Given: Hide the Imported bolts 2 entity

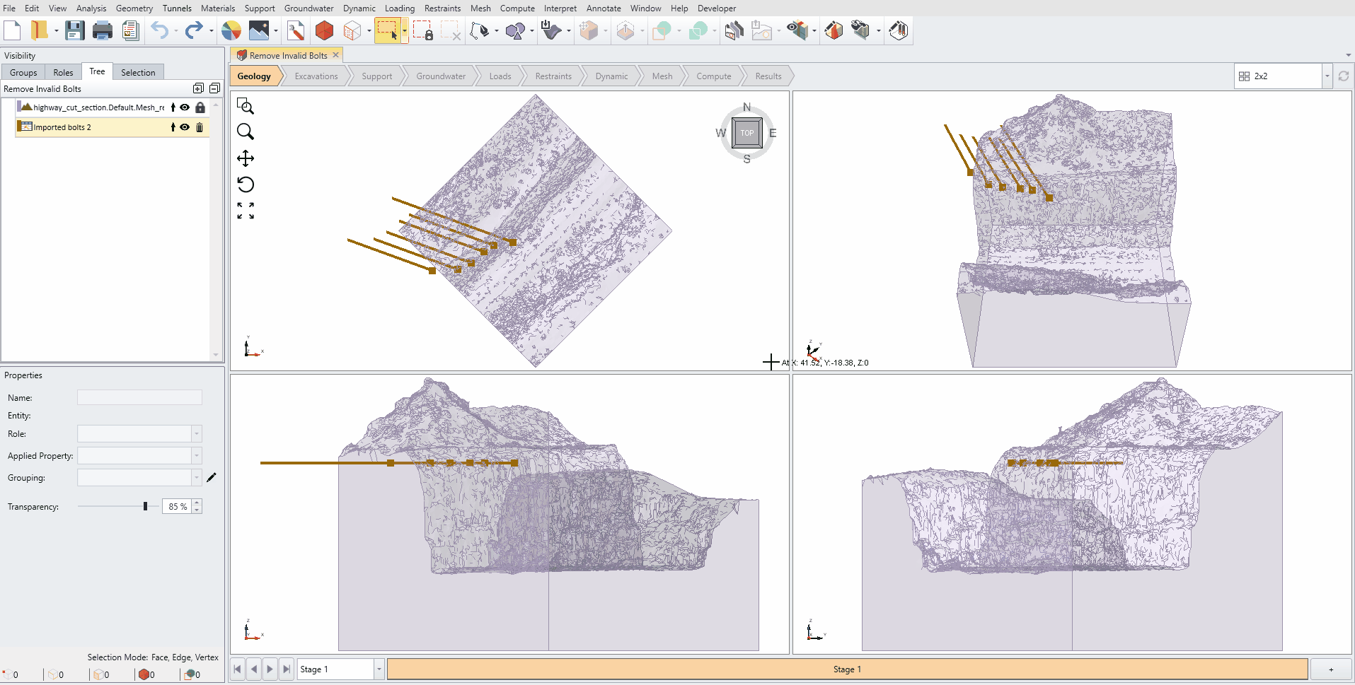Looking at the screenshot, I should 185,127.
